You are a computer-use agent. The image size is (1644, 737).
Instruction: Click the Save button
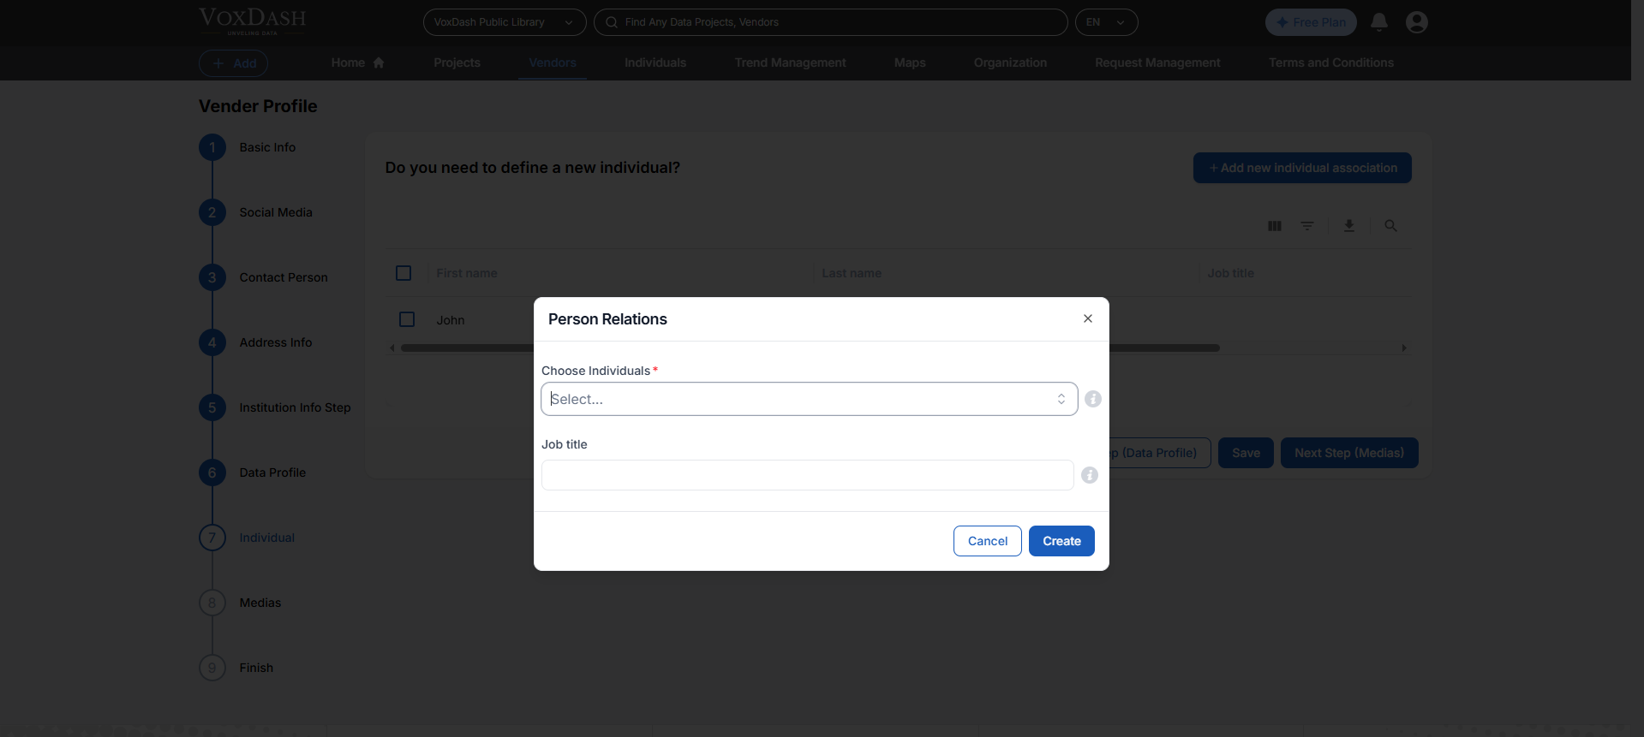pos(1246,453)
